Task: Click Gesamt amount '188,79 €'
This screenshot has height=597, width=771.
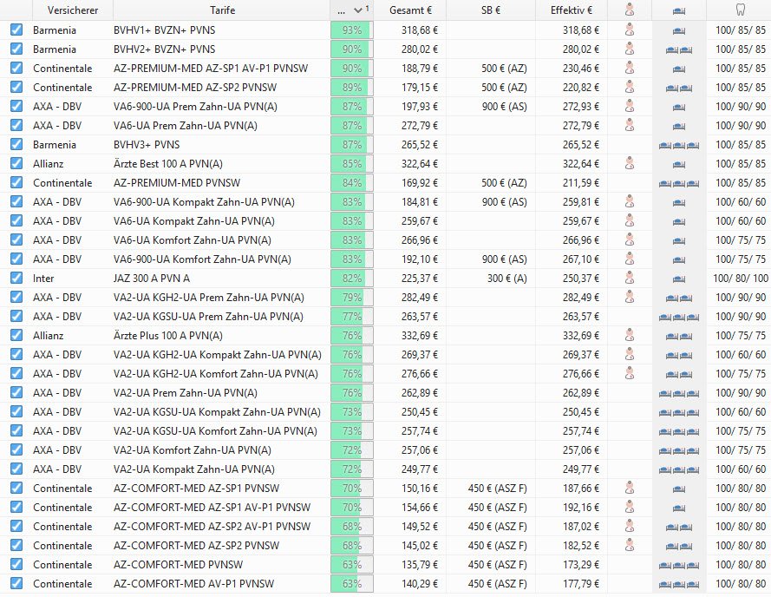Action: coord(420,69)
